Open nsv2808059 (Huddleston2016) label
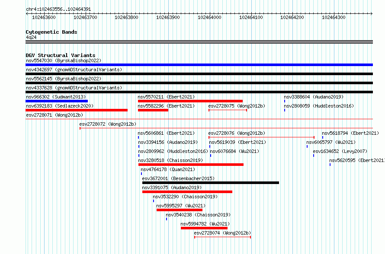Viewport: 385px width, 254px height. [319, 106]
